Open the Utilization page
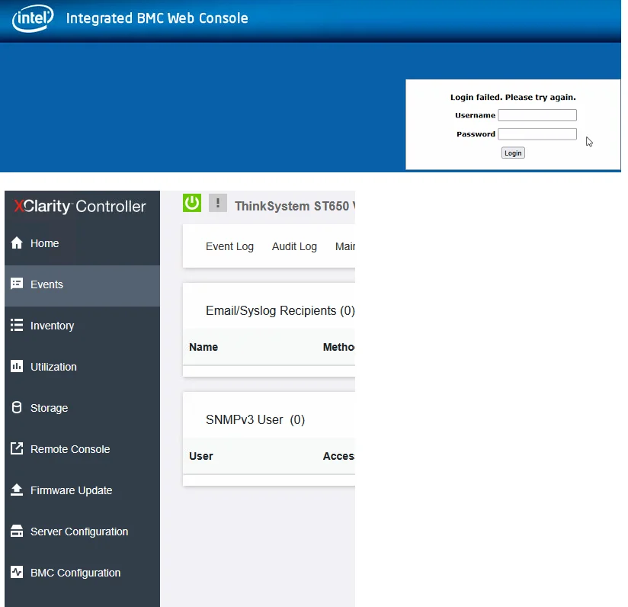Viewport: 628px width, 607px height. point(82,367)
